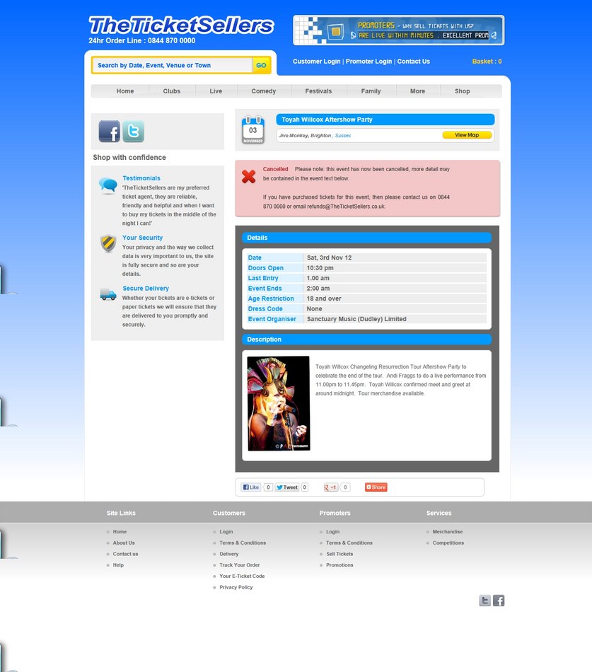Open the Festivals navigation tab

point(318,91)
